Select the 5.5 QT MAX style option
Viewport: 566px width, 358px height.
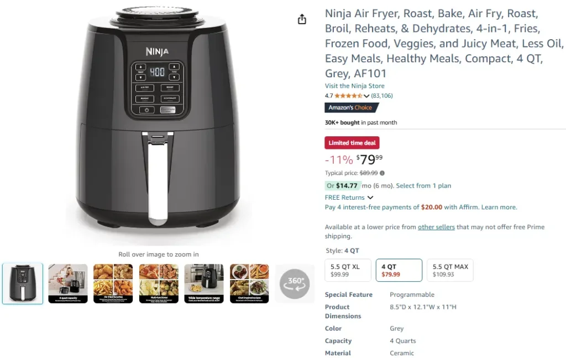point(450,270)
